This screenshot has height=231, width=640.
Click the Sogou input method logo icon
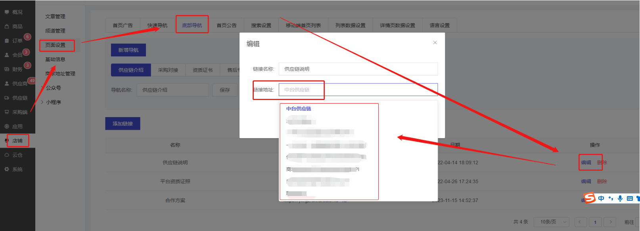(x=590, y=198)
